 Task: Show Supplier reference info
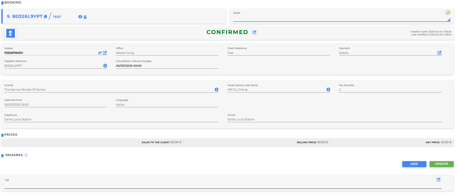tap(105, 66)
